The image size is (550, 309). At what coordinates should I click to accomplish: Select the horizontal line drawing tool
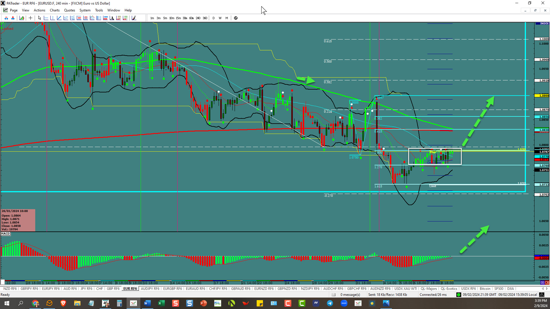point(46,18)
